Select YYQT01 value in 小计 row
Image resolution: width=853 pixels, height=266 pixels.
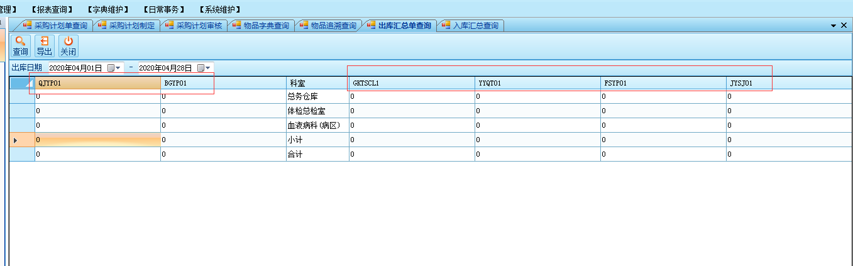pyautogui.click(x=537, y=140)
